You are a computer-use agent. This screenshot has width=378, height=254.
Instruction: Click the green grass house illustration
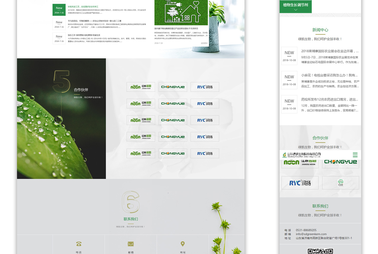[x=181, y=12]
